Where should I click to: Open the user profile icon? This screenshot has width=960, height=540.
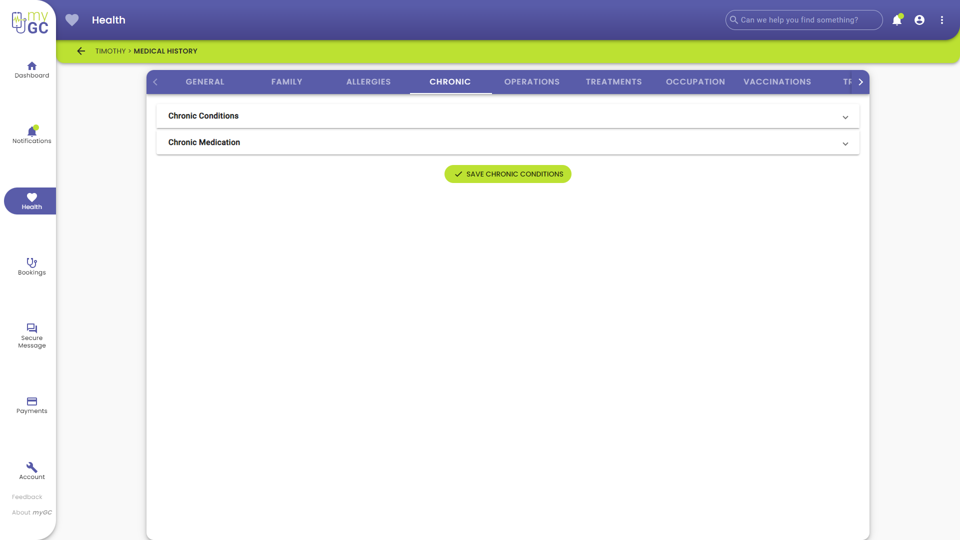pos(919,20)
